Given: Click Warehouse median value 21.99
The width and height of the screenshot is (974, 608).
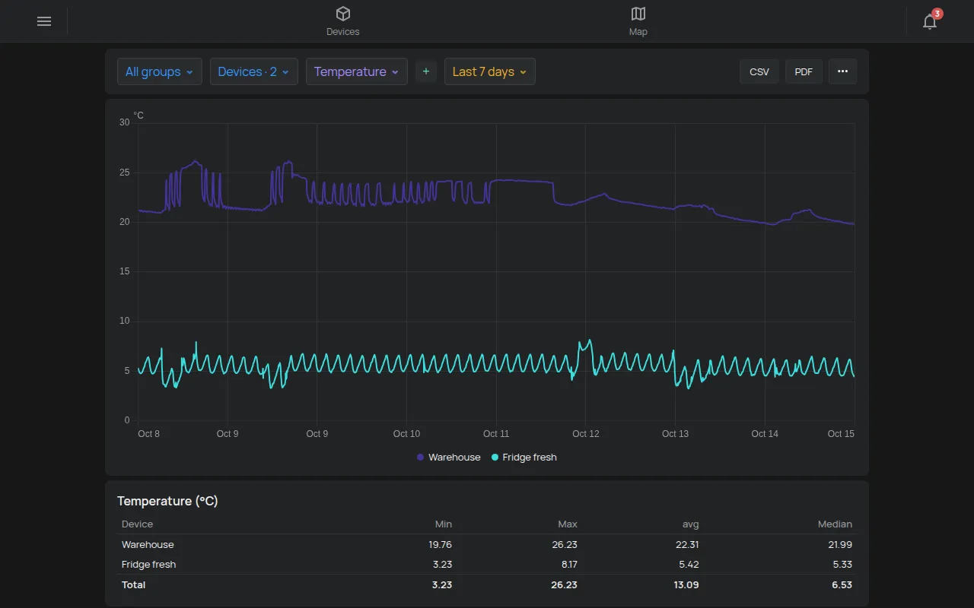Looking at the screenshot, I should tap(840, 545).
